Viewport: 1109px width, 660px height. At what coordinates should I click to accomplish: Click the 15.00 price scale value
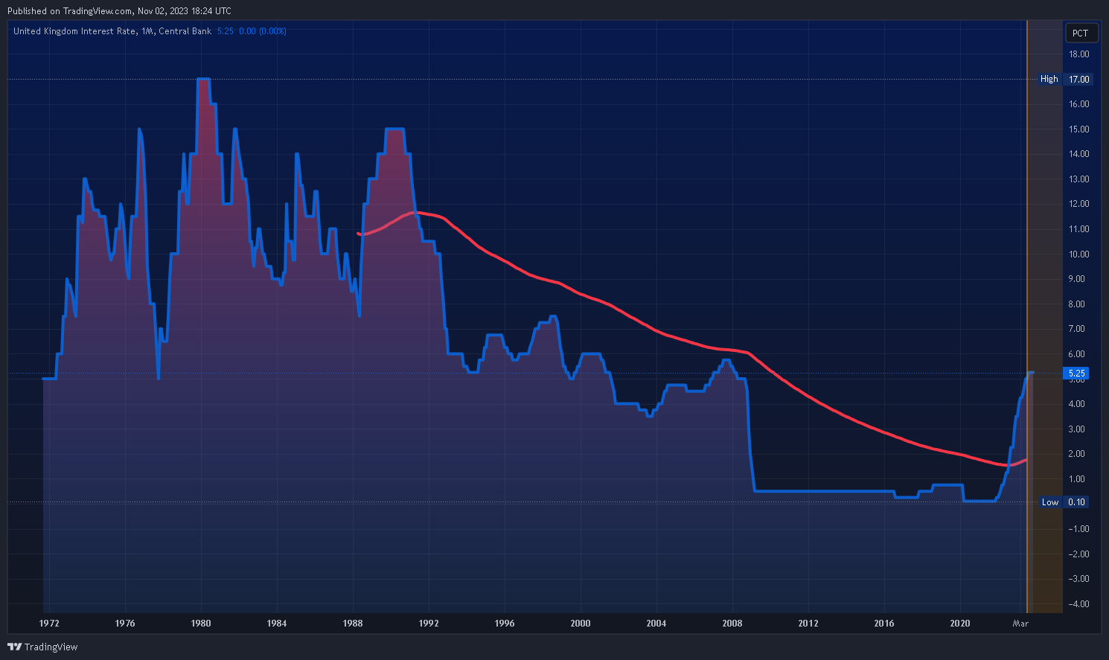(x=1079, y=129)
